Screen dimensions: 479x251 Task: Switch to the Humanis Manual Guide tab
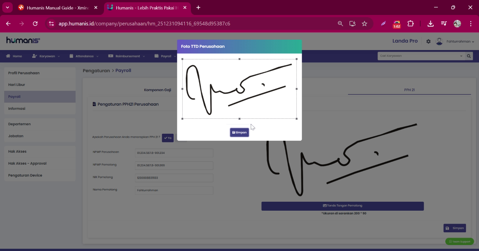[x=54, y=7]
